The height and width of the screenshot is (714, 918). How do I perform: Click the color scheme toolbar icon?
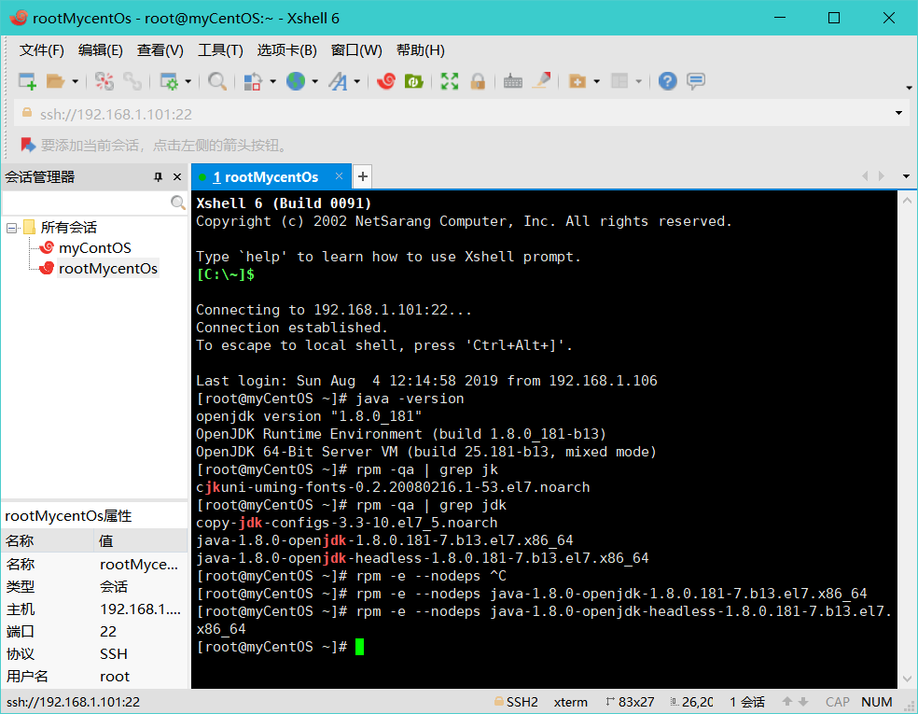pyautogui.click(x=252, y=81)
